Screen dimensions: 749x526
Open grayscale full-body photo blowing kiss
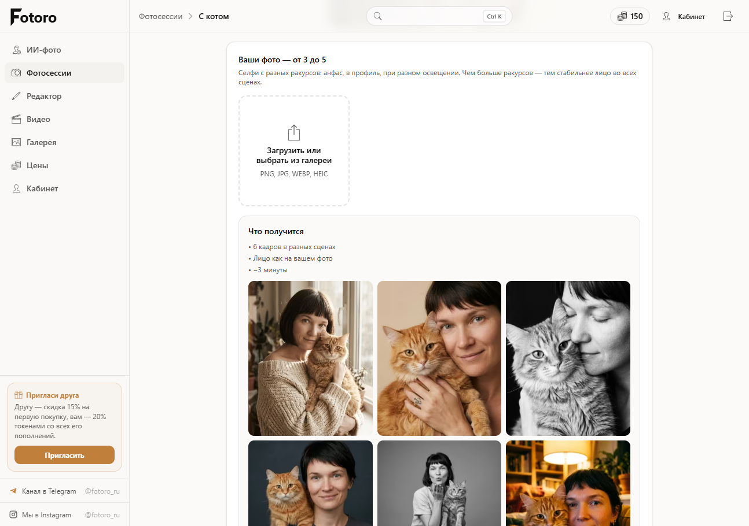(x=439, y=483)
